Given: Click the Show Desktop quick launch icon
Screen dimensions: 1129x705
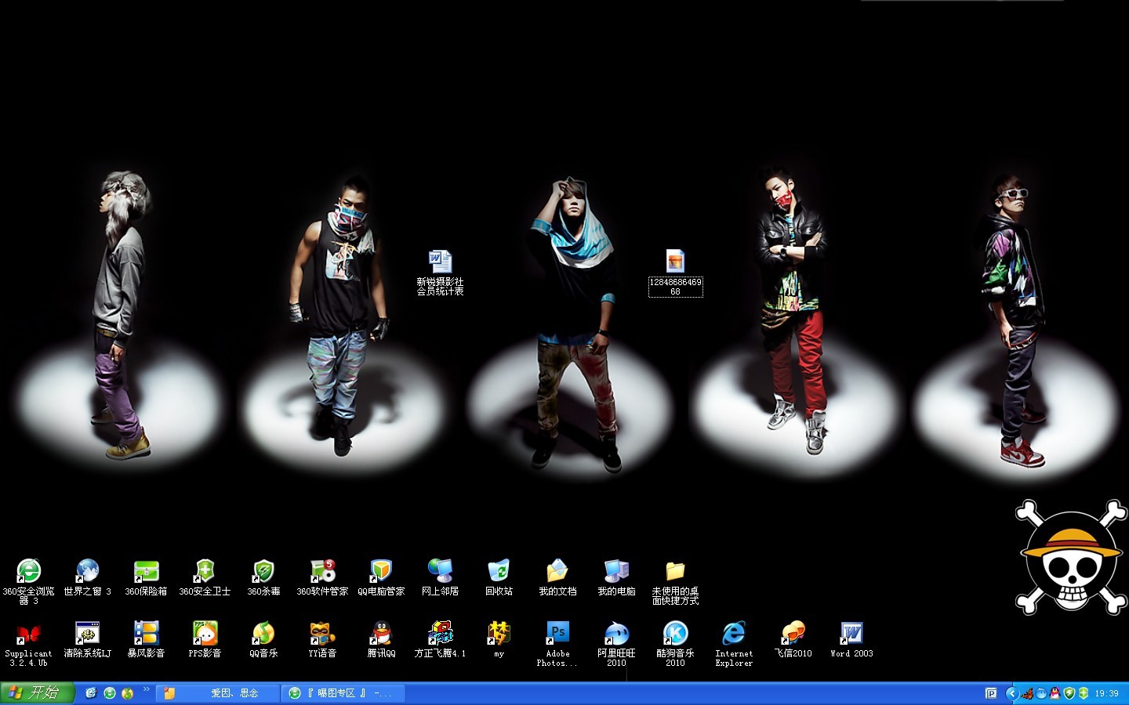Looking at the screenshot, I should click(x=91, y=693).
